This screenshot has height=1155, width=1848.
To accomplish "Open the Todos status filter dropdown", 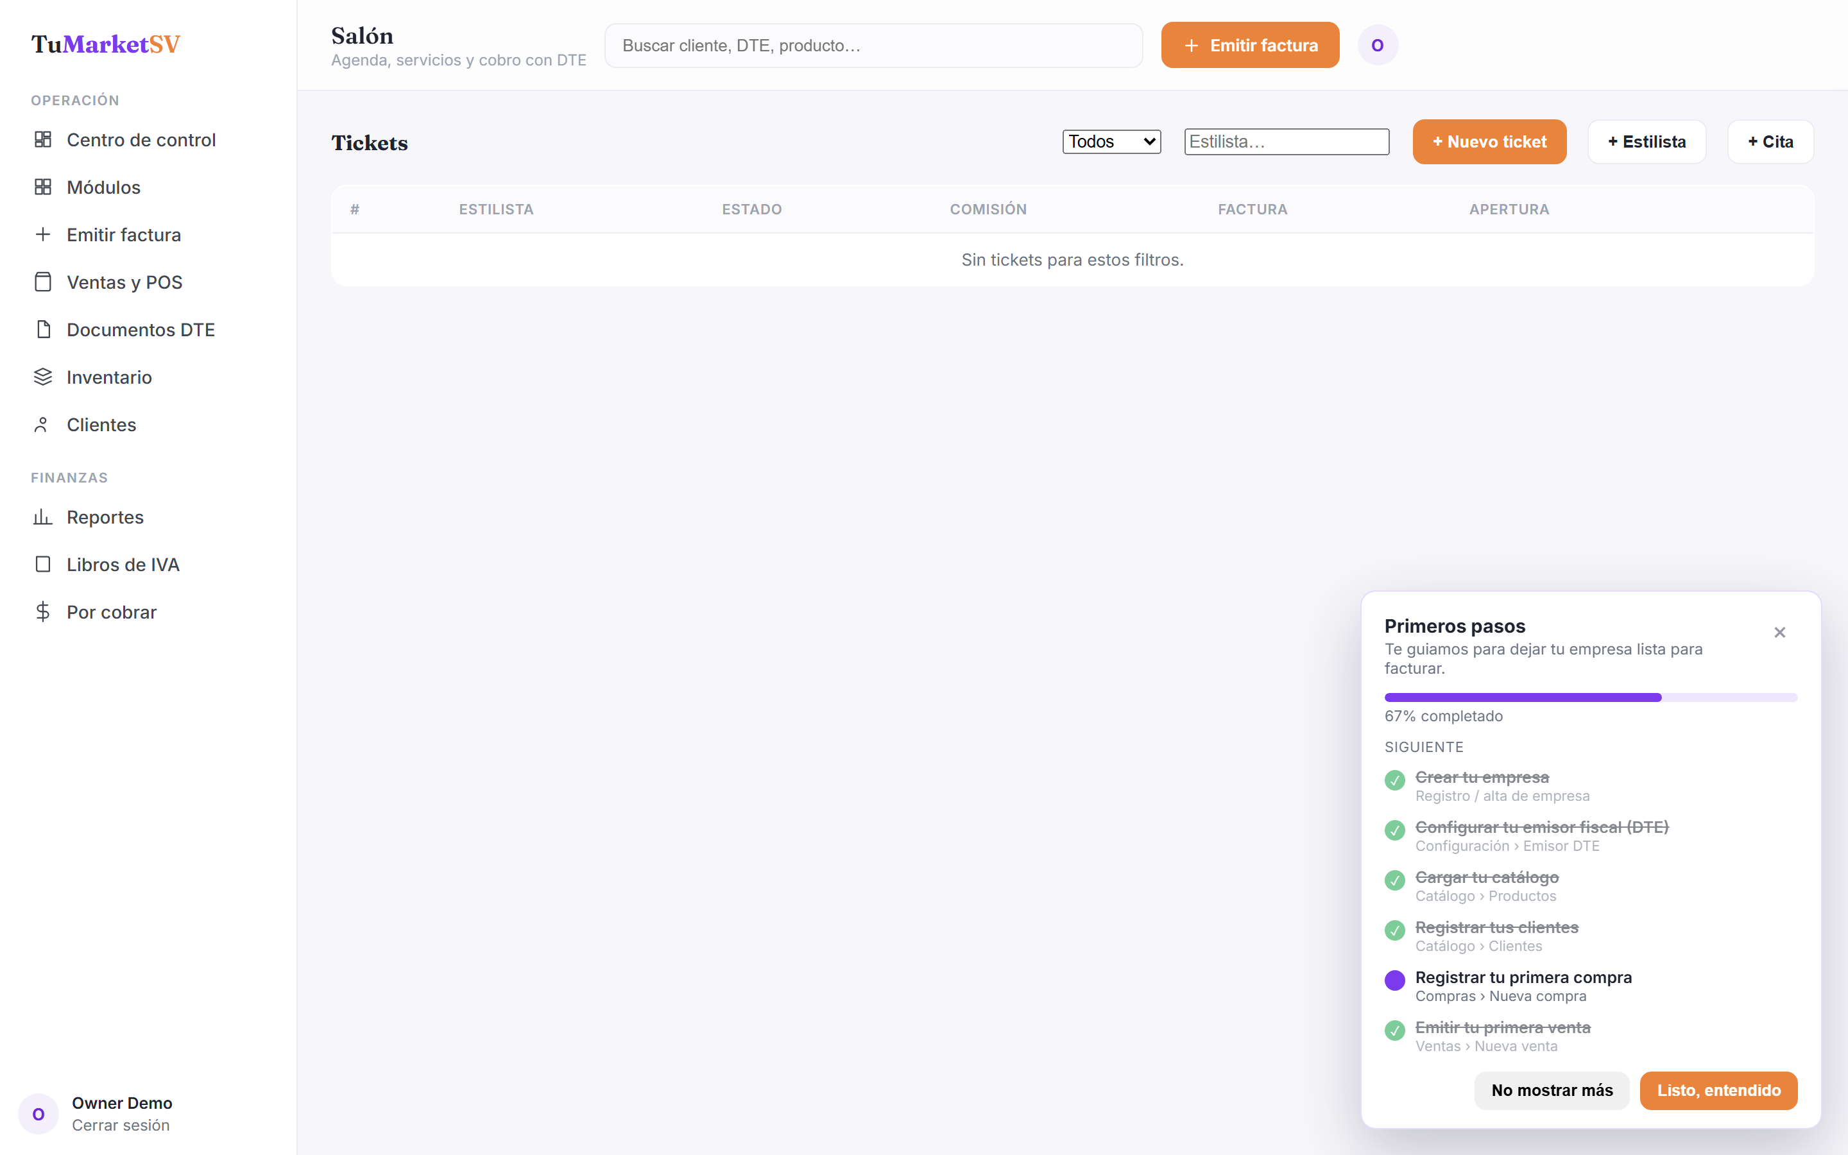I will [1112, 141].
